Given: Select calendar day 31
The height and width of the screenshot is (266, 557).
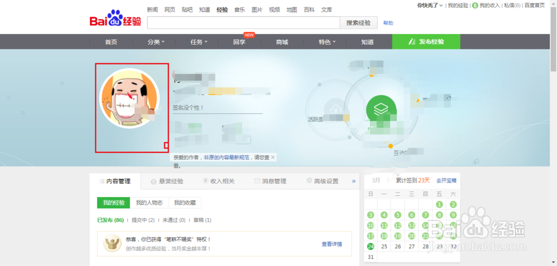Looking at the screenshot, I should [x=371, y=257].
